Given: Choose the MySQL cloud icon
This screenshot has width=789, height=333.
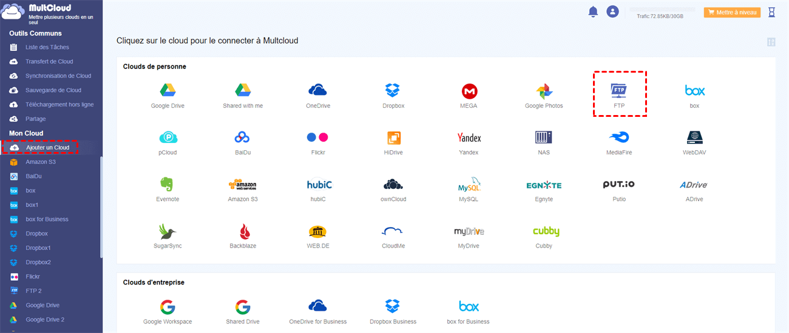Looking at the screenshot, I should click(469, 190).
